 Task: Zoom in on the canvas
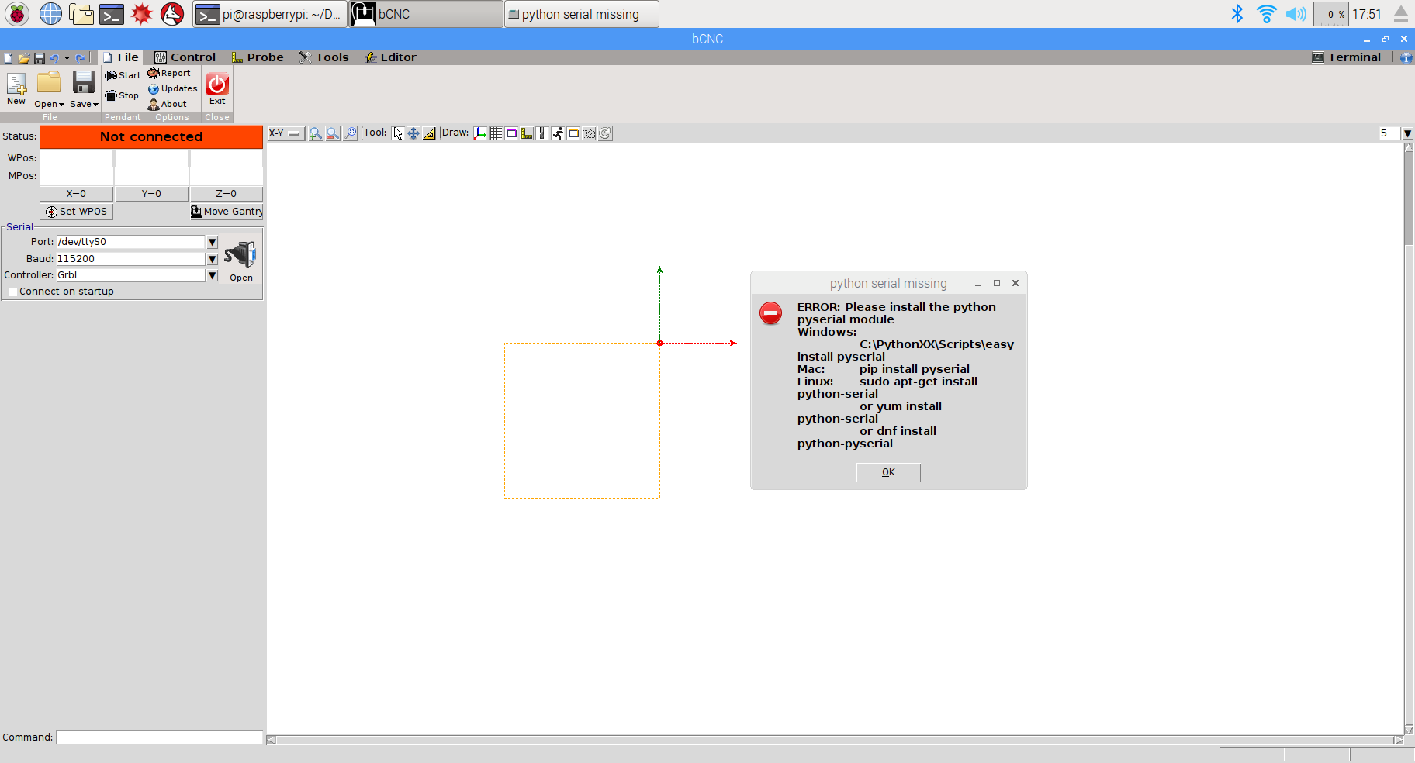316,133
